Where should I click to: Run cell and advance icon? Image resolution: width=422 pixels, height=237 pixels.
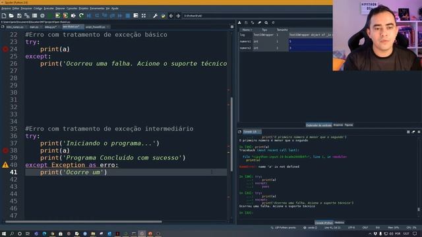[x=65, y=16]
